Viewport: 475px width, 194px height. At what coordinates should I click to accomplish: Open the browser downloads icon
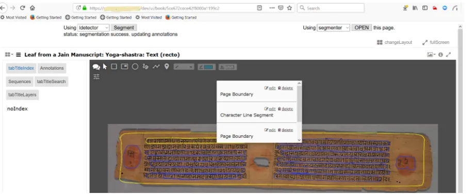pyautogui.click(x=405, y=8)
